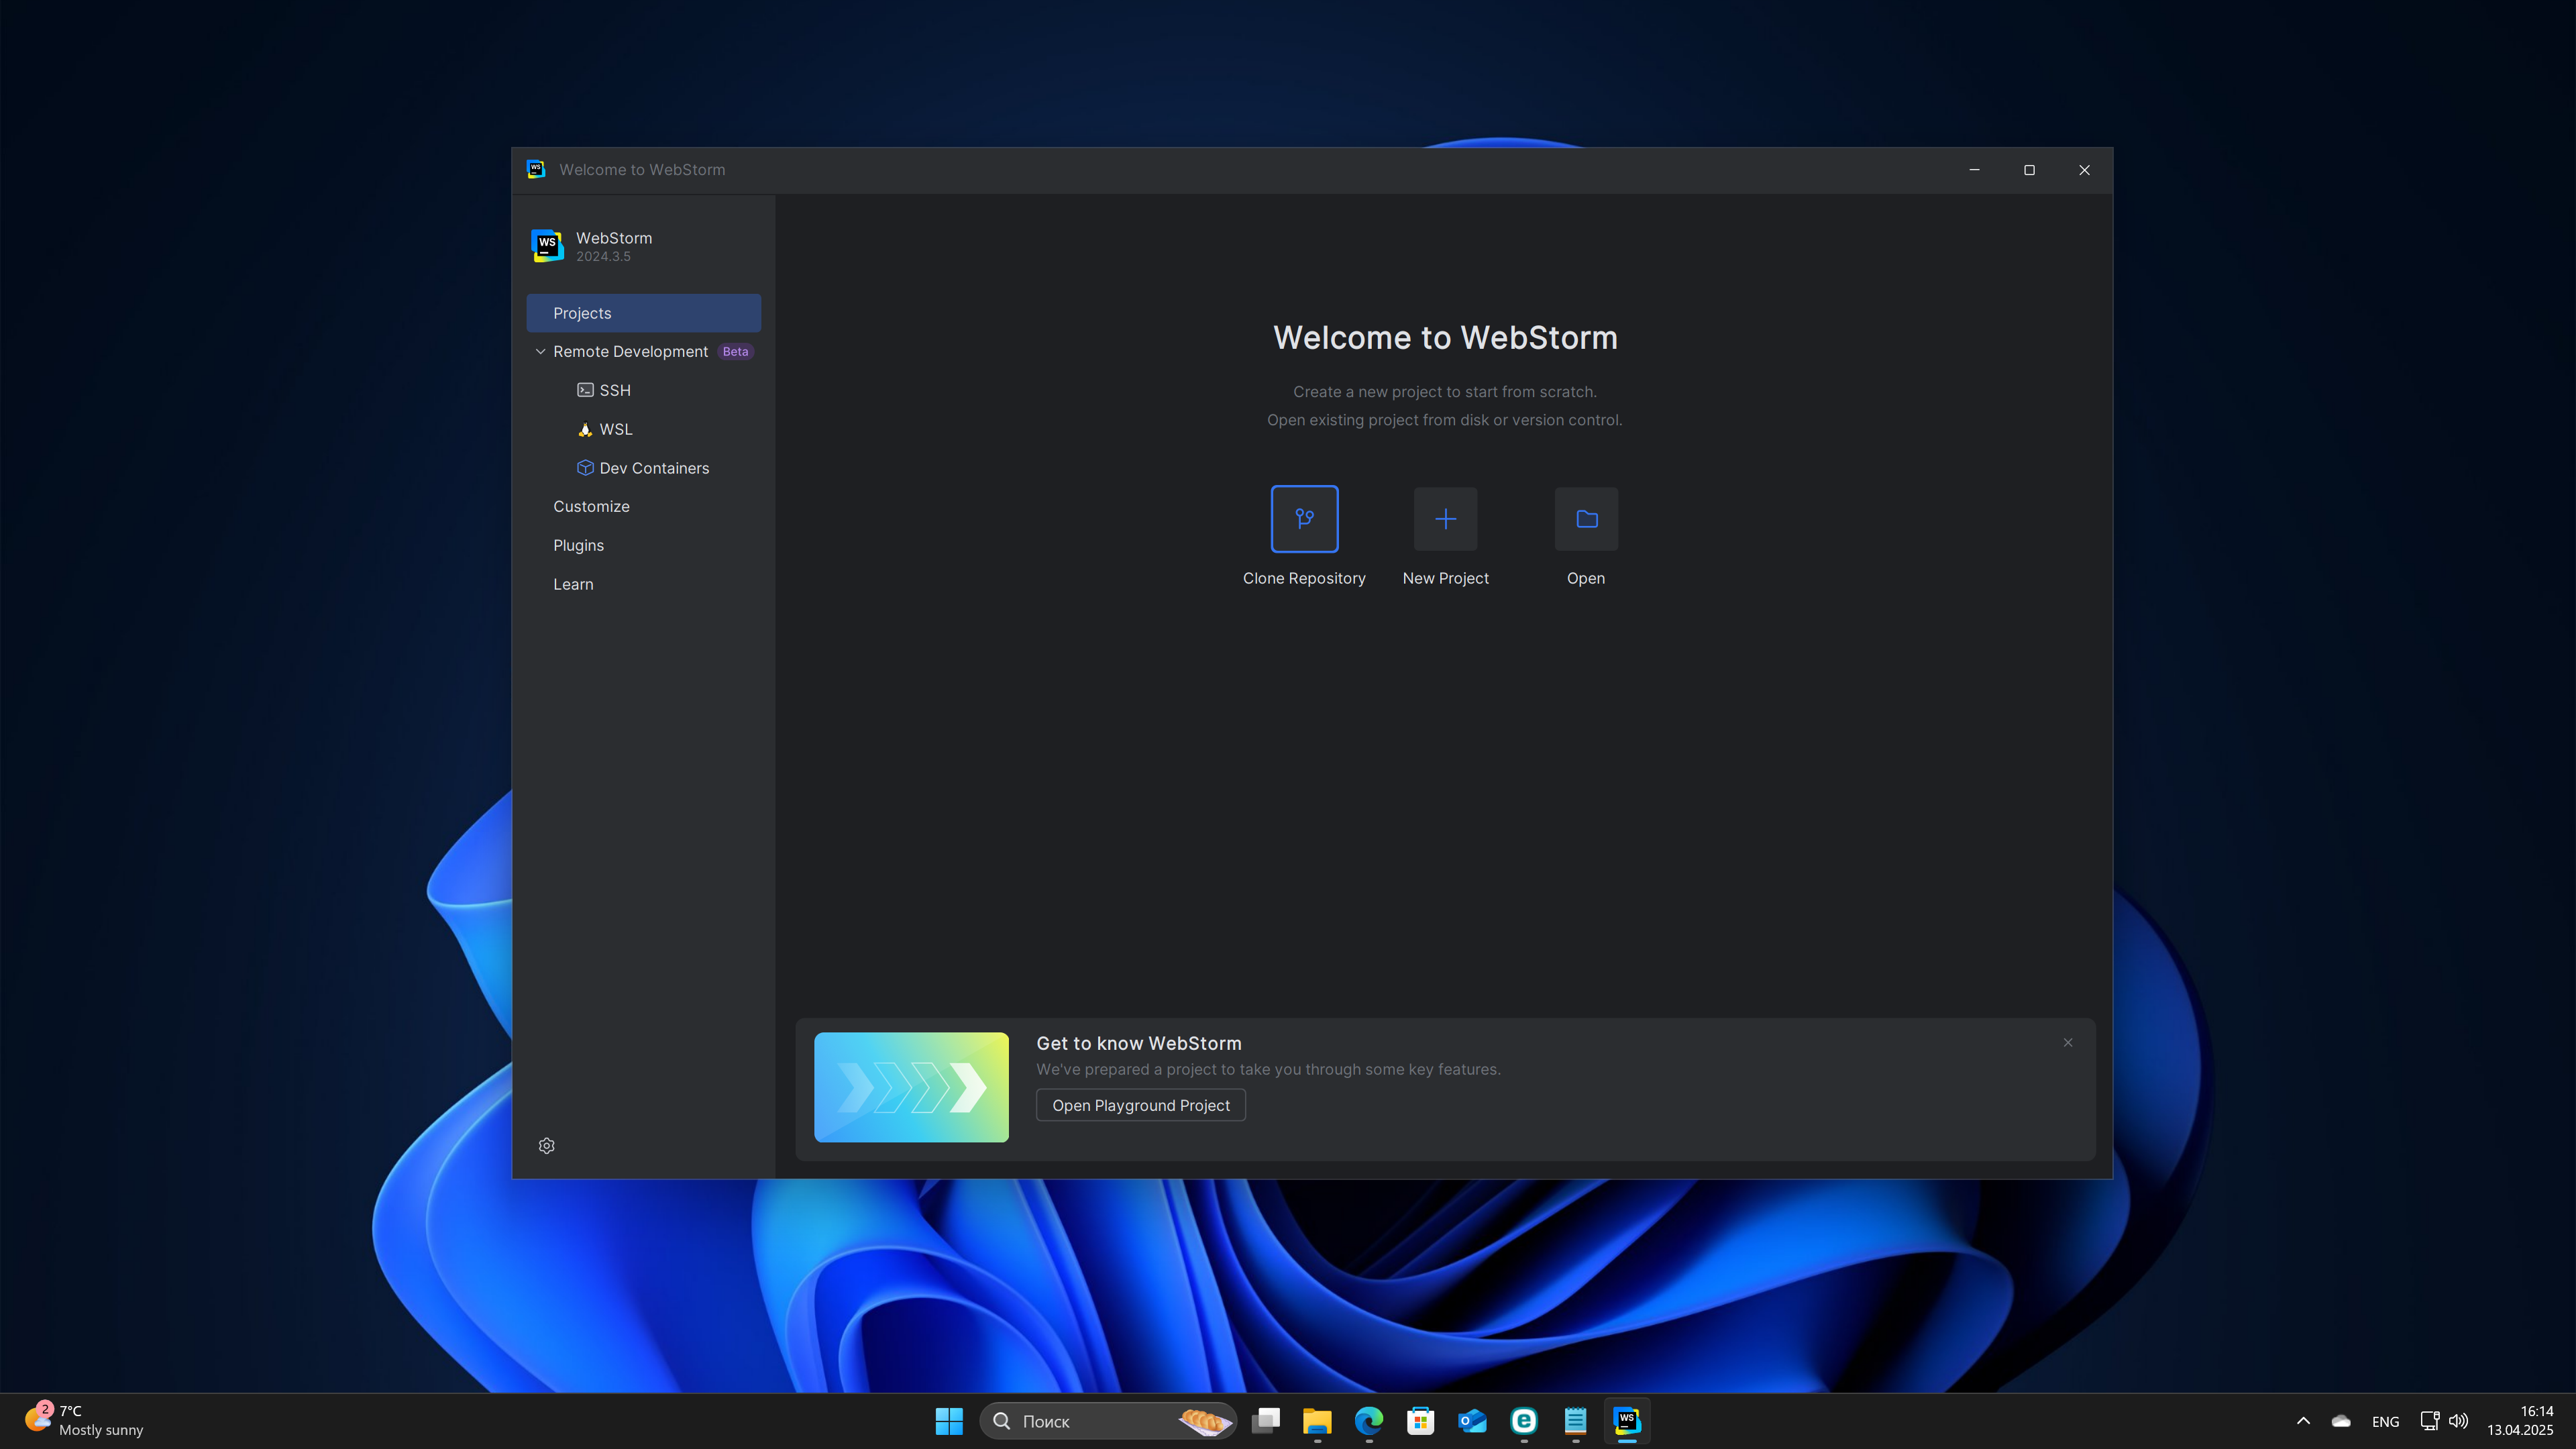This screenshot has height=1449, width=2576.
Task: Click the Beta badge next to Remote Development
Action: tap(735, 351)
